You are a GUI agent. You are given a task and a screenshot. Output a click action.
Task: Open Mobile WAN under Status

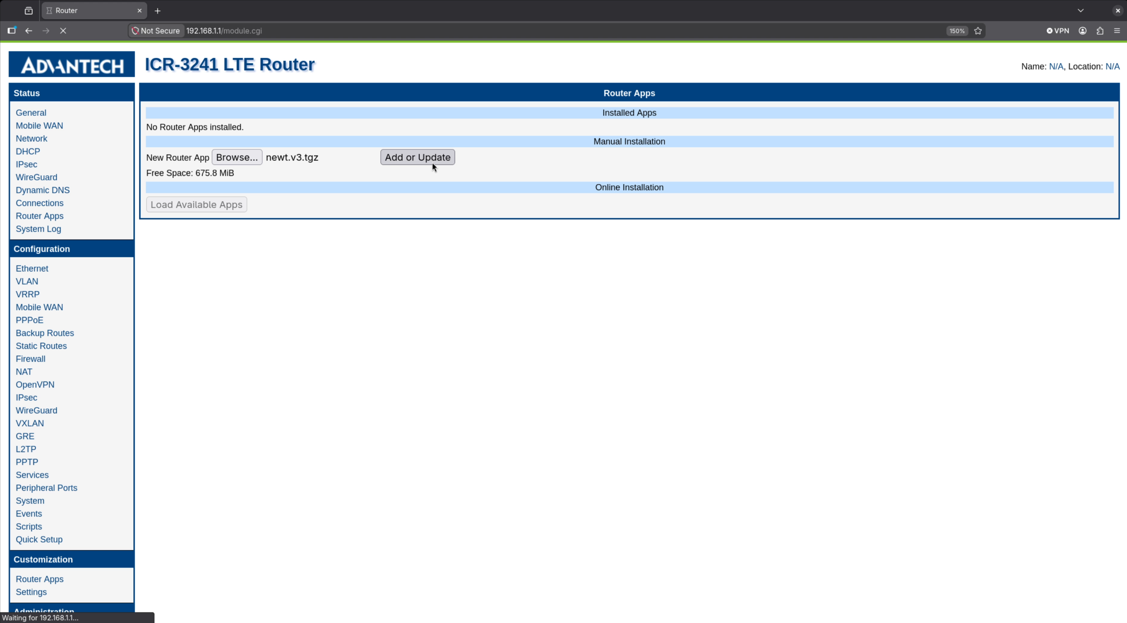(x=40, y=126)
